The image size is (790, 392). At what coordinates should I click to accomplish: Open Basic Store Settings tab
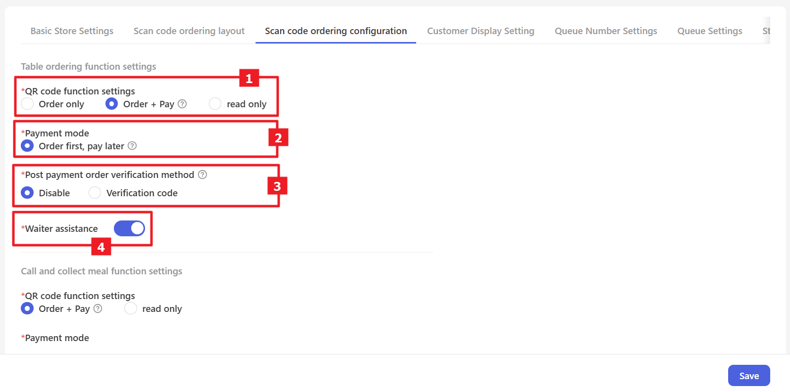(72, 31)
